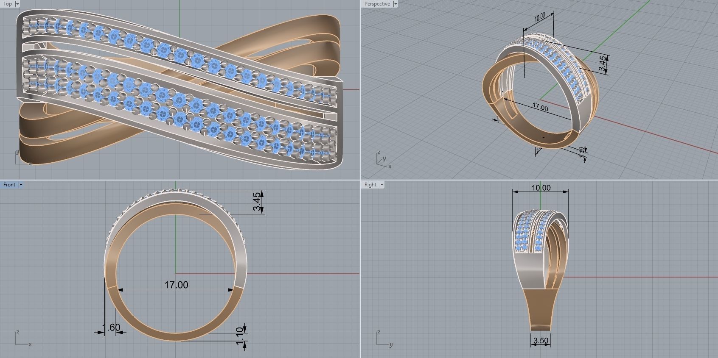Click the Perspective viewport title label
The image size is (718, 358).
(x=377, y=4)
